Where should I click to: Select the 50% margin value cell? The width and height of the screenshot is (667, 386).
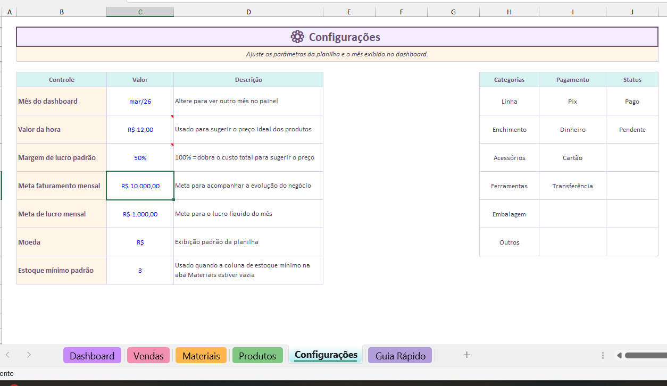pos(140,157)
